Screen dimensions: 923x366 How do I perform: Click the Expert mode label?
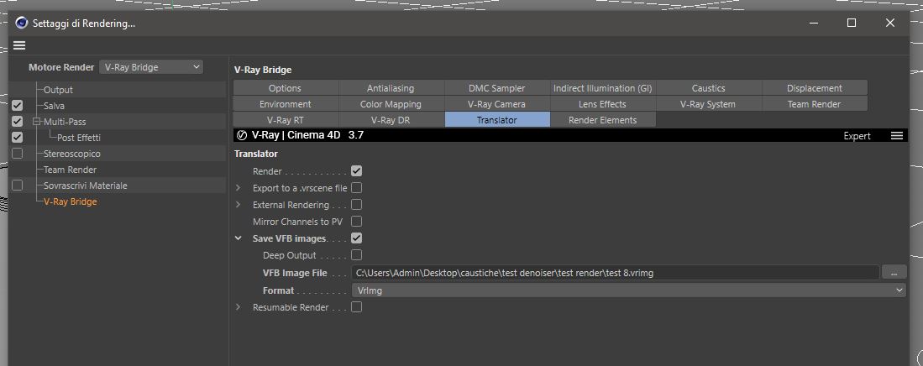click(857, 135)
